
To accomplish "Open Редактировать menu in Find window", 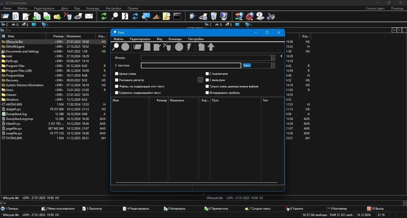I will click(140, 39).
